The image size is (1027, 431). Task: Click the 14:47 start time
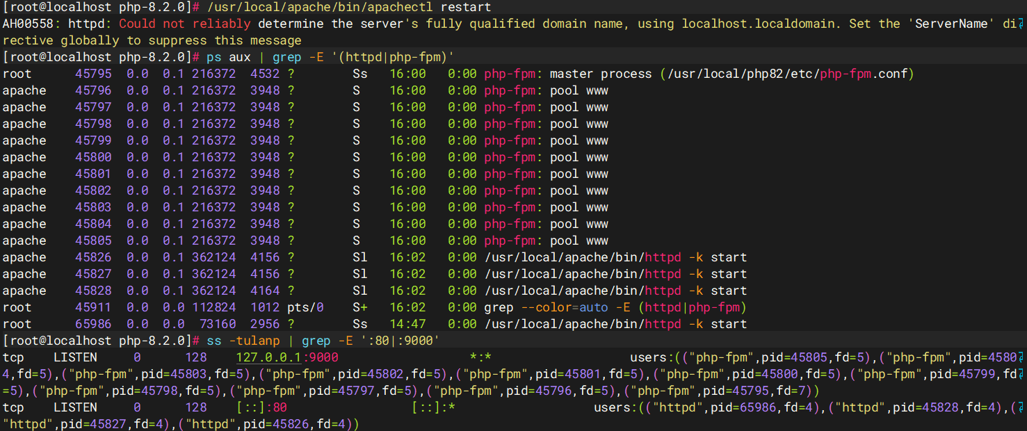tap(407, 324)
